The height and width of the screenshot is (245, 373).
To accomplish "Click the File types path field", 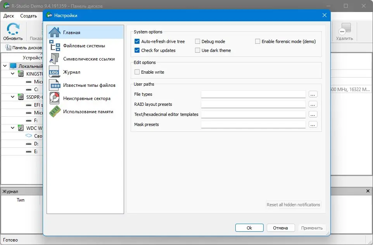I will (x=253, y=94).
